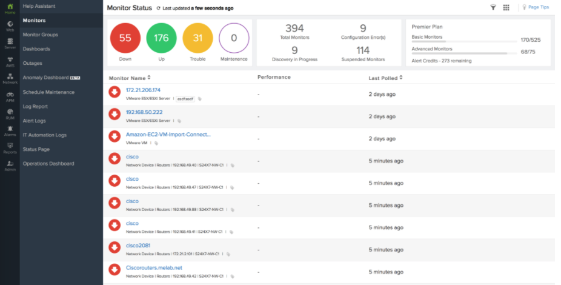Open the Server section icon
Screen dimensions: 561x285
(10, 41)
